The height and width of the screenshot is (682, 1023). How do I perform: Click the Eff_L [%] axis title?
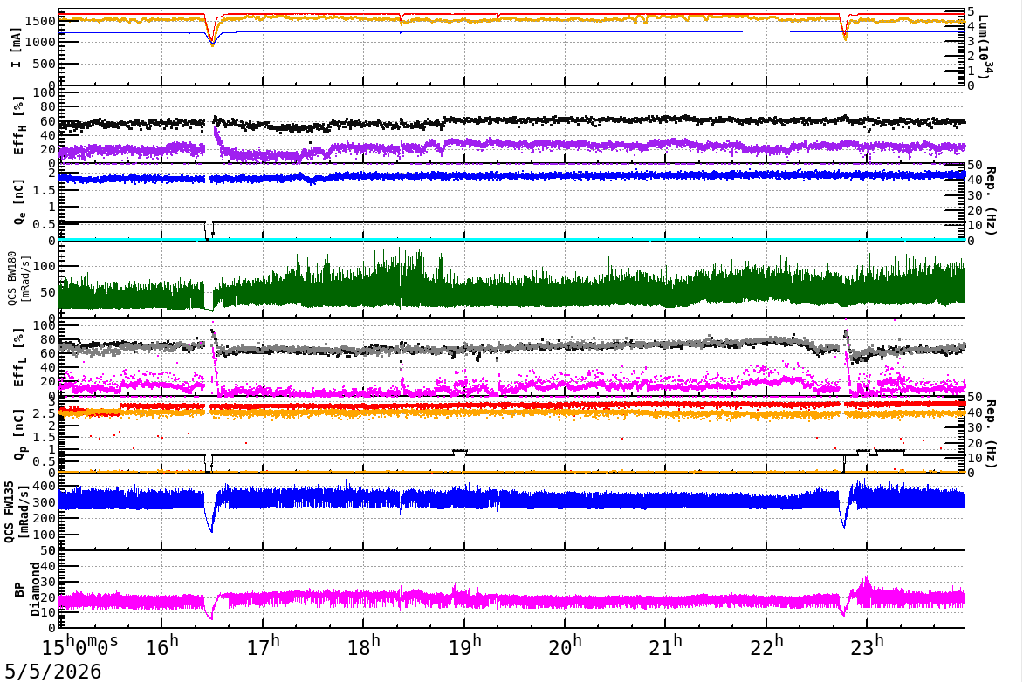(18, 358)
